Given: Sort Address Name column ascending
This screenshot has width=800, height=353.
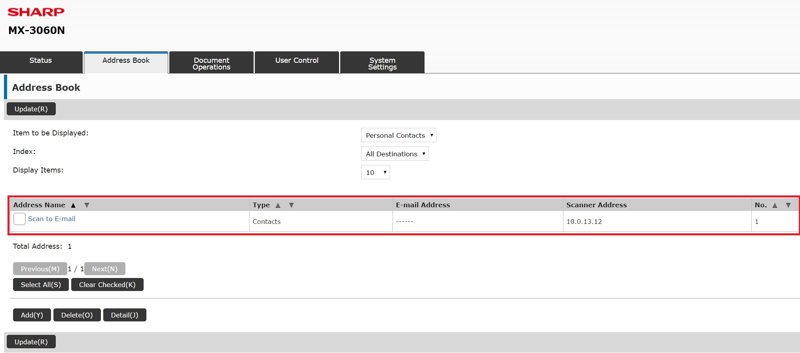Looking at the screenshot, I should tap(73, 205).
